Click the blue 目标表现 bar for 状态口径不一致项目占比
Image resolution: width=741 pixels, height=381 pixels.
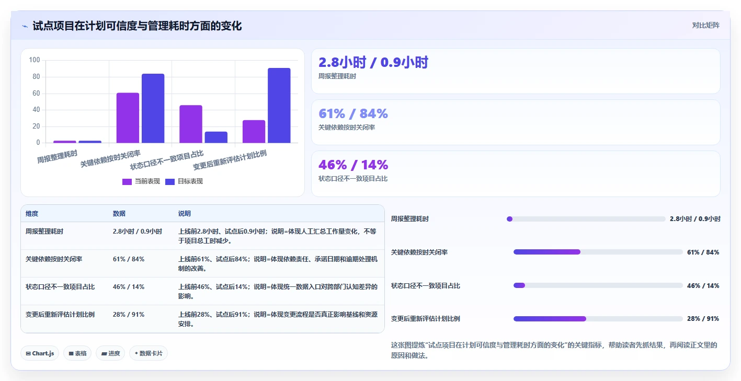pyautogui.click(x=216, y=137)
